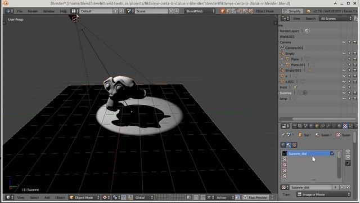
Task: Open the Window menu
Action: 49,11
